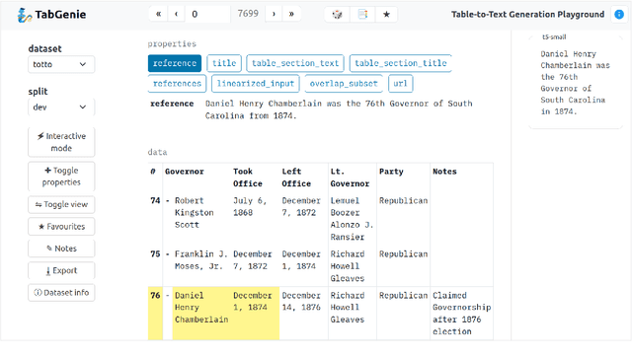This screenshot has height=357, width=632.
Task: Click the TabGenie genie logo
Action: pos(24,15)
